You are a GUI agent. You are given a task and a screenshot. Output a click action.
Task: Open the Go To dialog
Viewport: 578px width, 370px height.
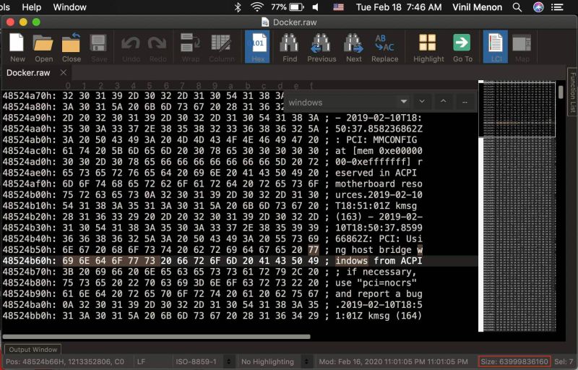point(462,47)
